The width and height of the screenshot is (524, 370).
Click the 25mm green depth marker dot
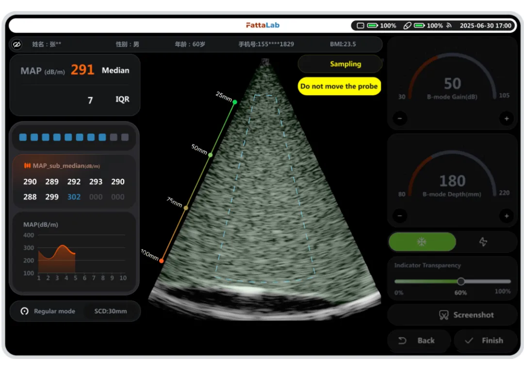pyautogui.click(x=235, y=102)
